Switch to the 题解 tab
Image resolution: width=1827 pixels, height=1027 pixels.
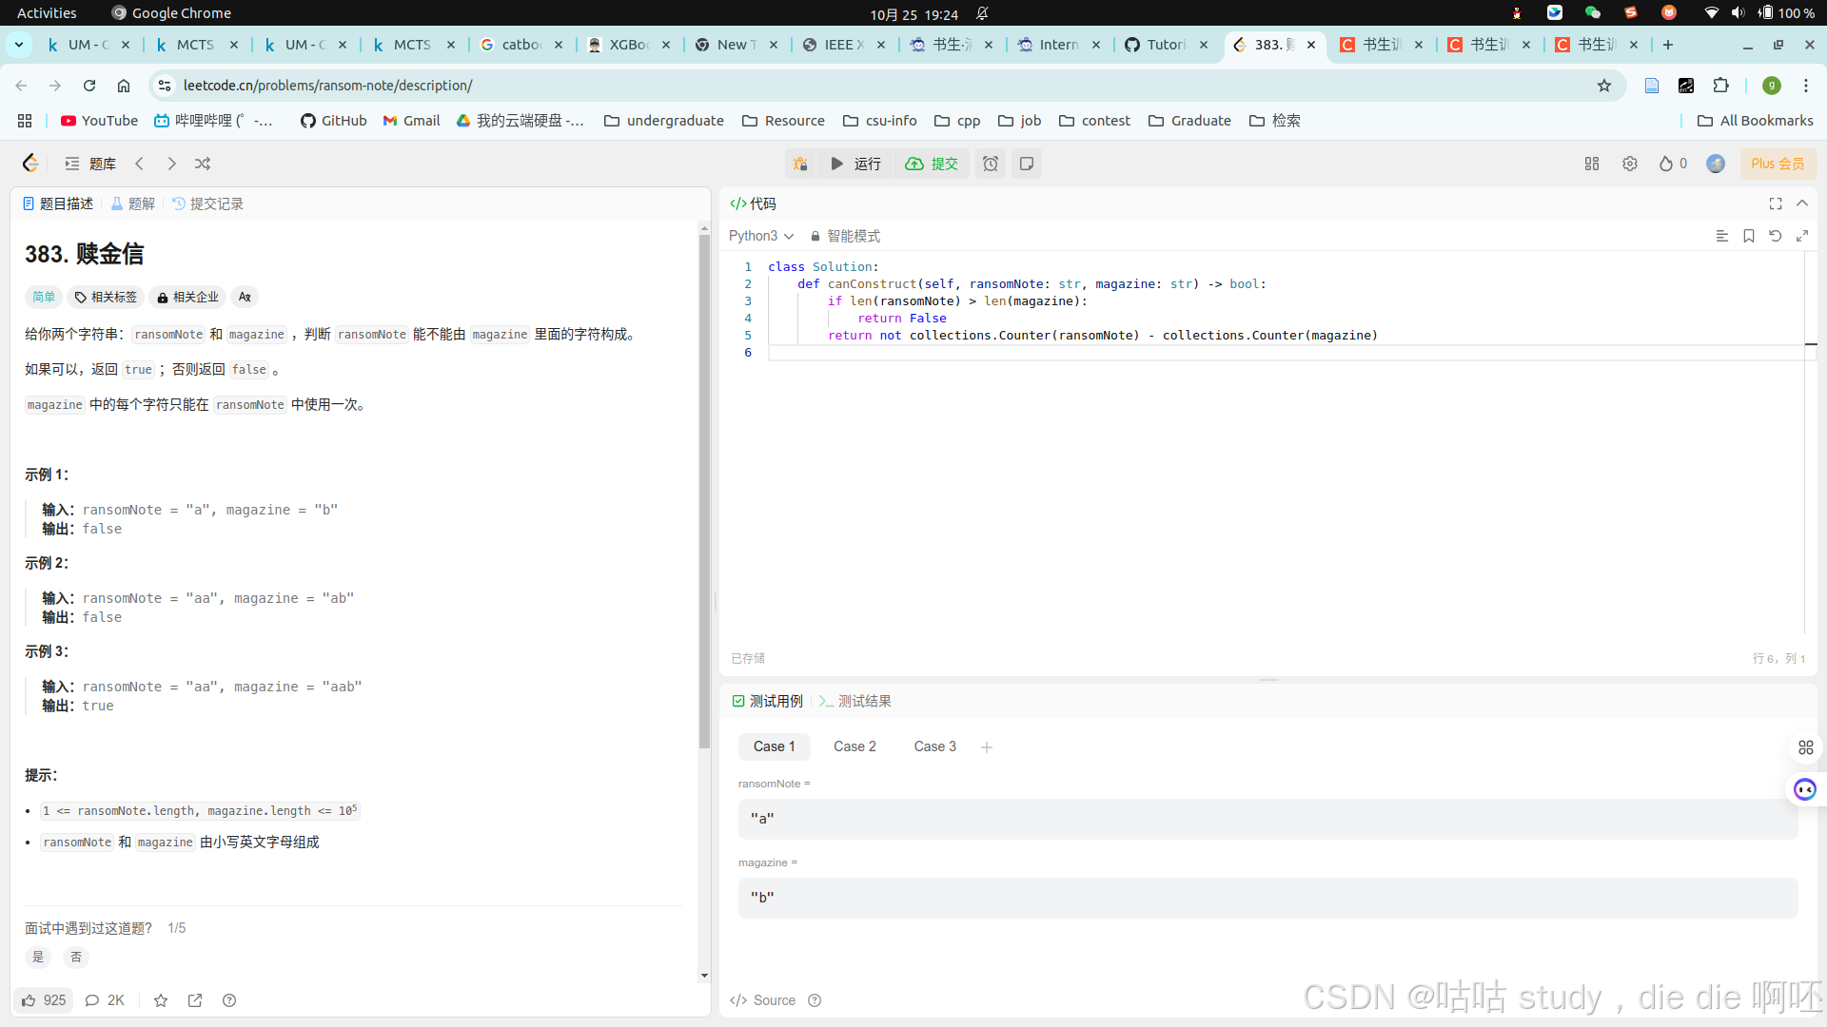coord(133,203)
